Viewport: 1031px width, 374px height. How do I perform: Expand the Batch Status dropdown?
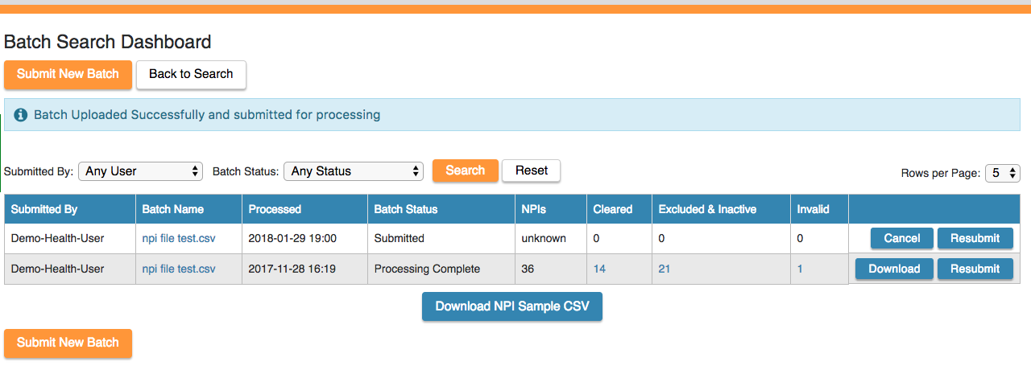tap(353, 171)
